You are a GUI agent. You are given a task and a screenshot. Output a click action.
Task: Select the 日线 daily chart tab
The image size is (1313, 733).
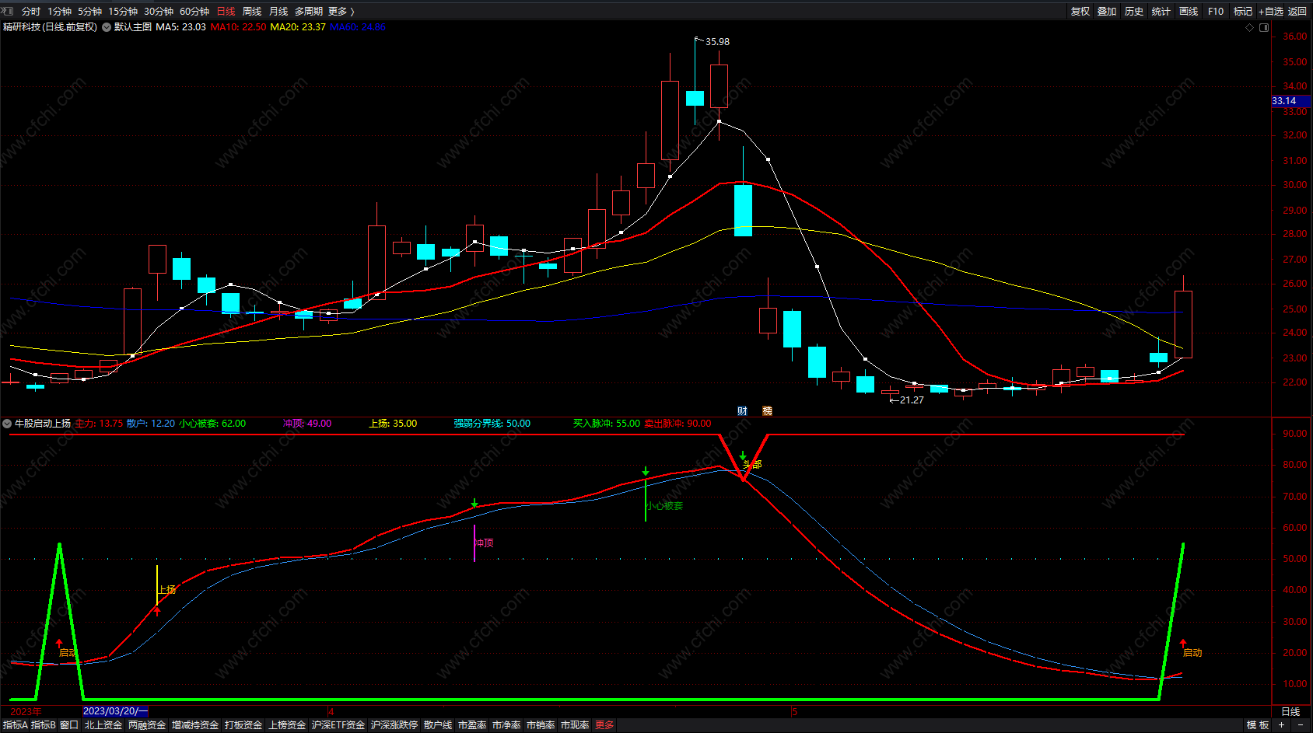226,12
